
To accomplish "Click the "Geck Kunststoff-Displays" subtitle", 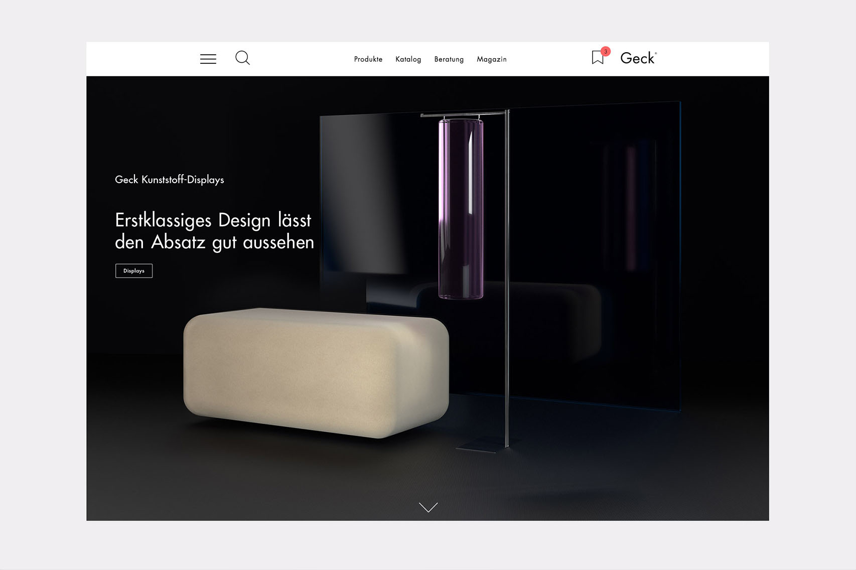I will [x=170, y=180].
